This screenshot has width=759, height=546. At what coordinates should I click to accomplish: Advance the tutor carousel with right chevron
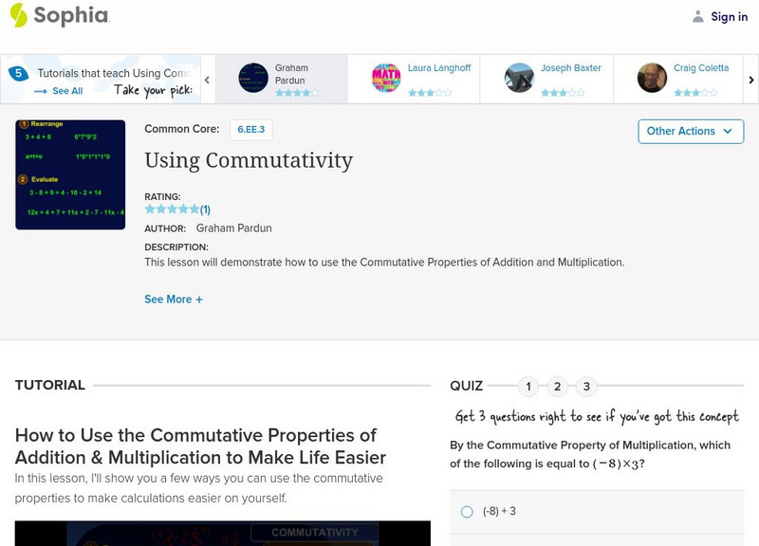749,81
